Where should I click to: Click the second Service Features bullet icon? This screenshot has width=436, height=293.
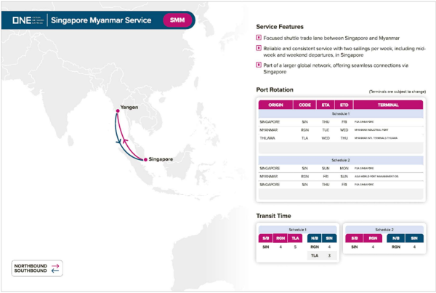click(258, 47)
